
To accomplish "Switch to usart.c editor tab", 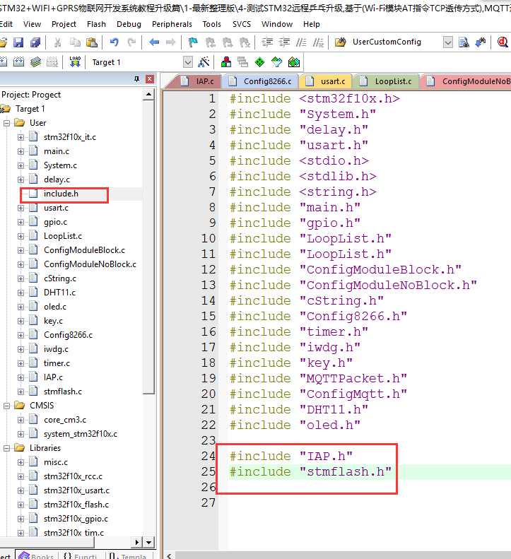I will click(326, 81).
